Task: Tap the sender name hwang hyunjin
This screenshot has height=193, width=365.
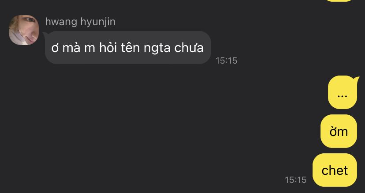Action: tap(80, 22)
